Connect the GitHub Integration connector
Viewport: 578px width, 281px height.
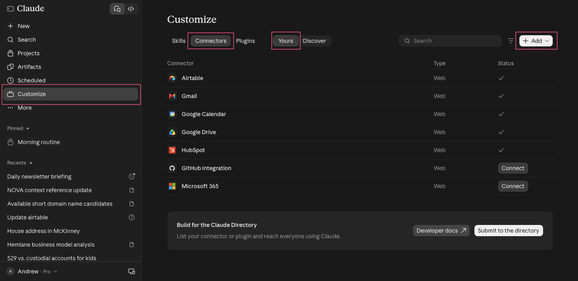(513, 168)
